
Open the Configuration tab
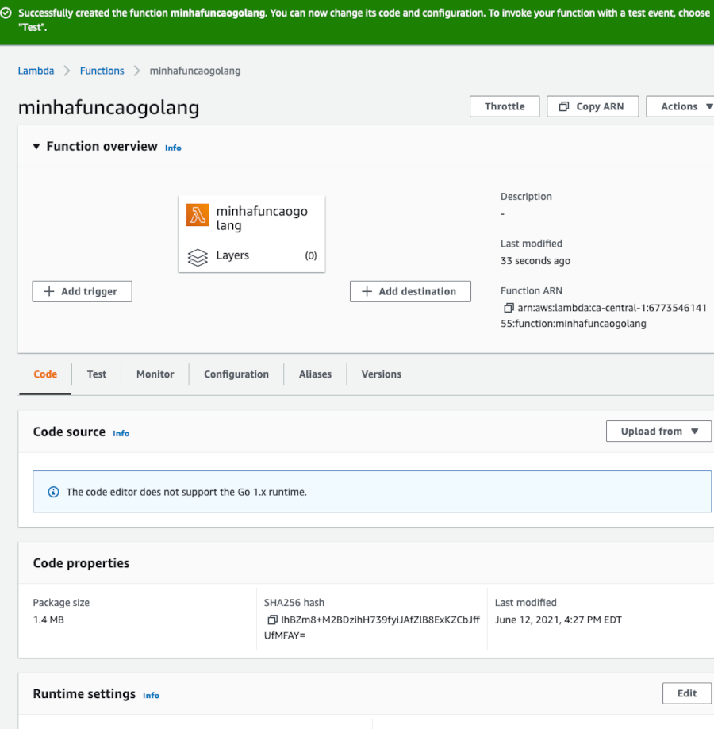click(236, 374)
